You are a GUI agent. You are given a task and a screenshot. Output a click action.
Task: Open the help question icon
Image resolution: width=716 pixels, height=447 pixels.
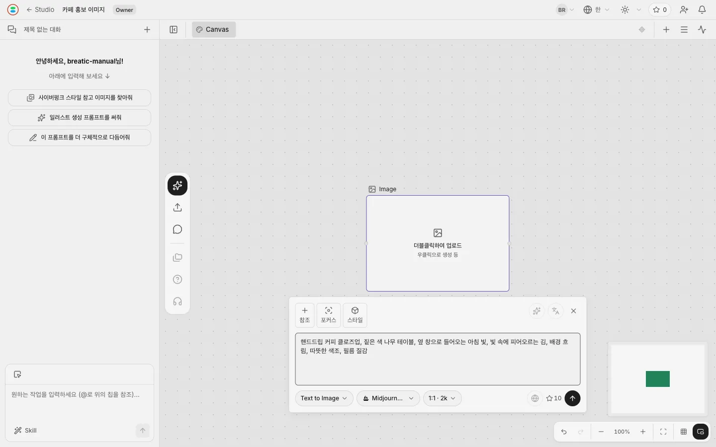tap(178, 280)
